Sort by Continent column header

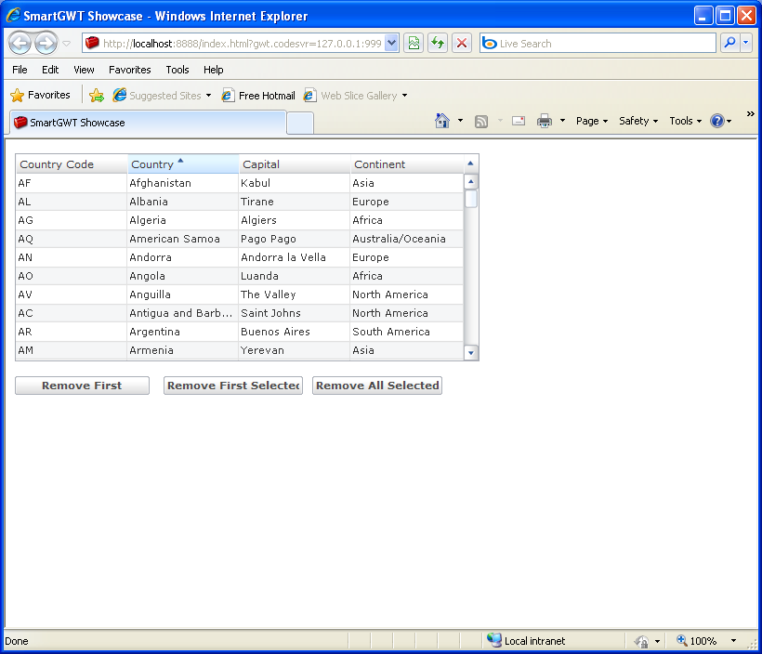point(407,164)
